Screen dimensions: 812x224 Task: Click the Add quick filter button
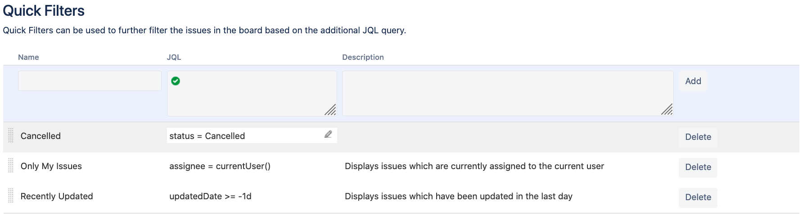693,81
